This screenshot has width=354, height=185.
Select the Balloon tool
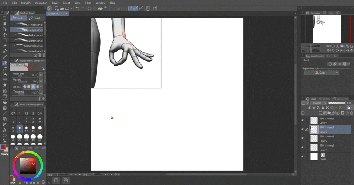[x=4, y=136]
